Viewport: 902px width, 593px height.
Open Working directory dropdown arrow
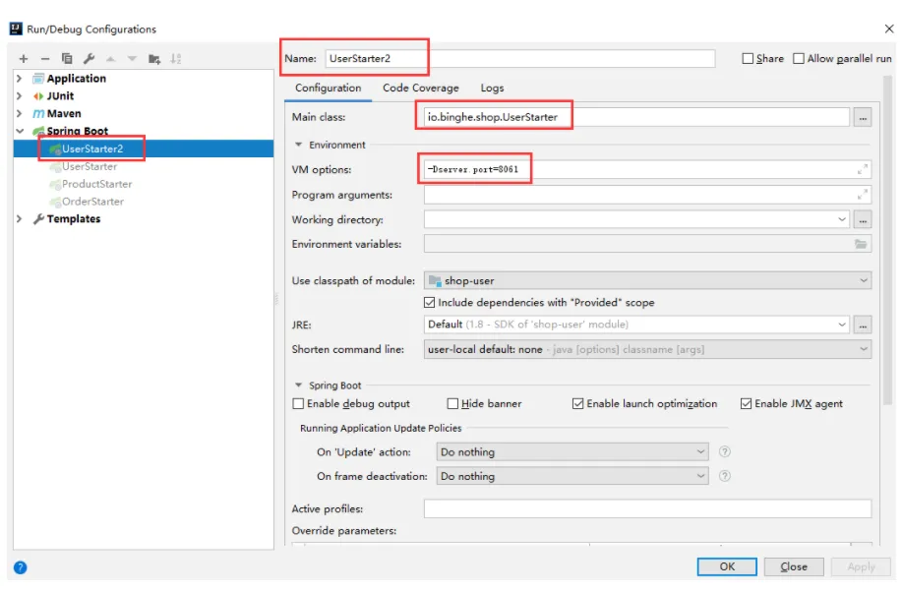tap(842, 219)
